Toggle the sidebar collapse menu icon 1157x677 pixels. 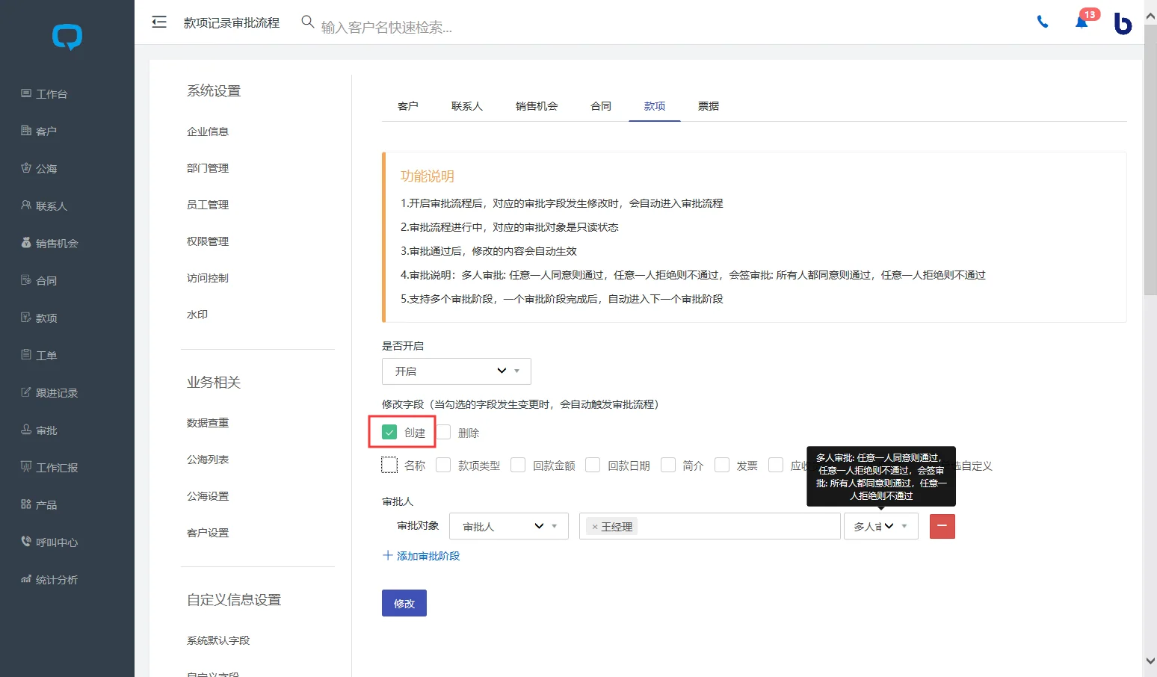159,22
